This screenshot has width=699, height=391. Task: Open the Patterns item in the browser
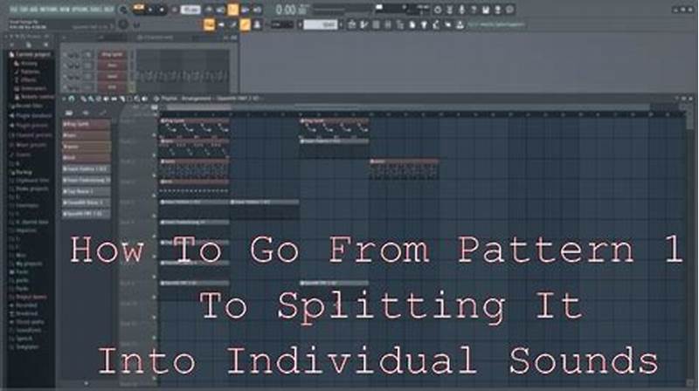click(x=27, y=72)
